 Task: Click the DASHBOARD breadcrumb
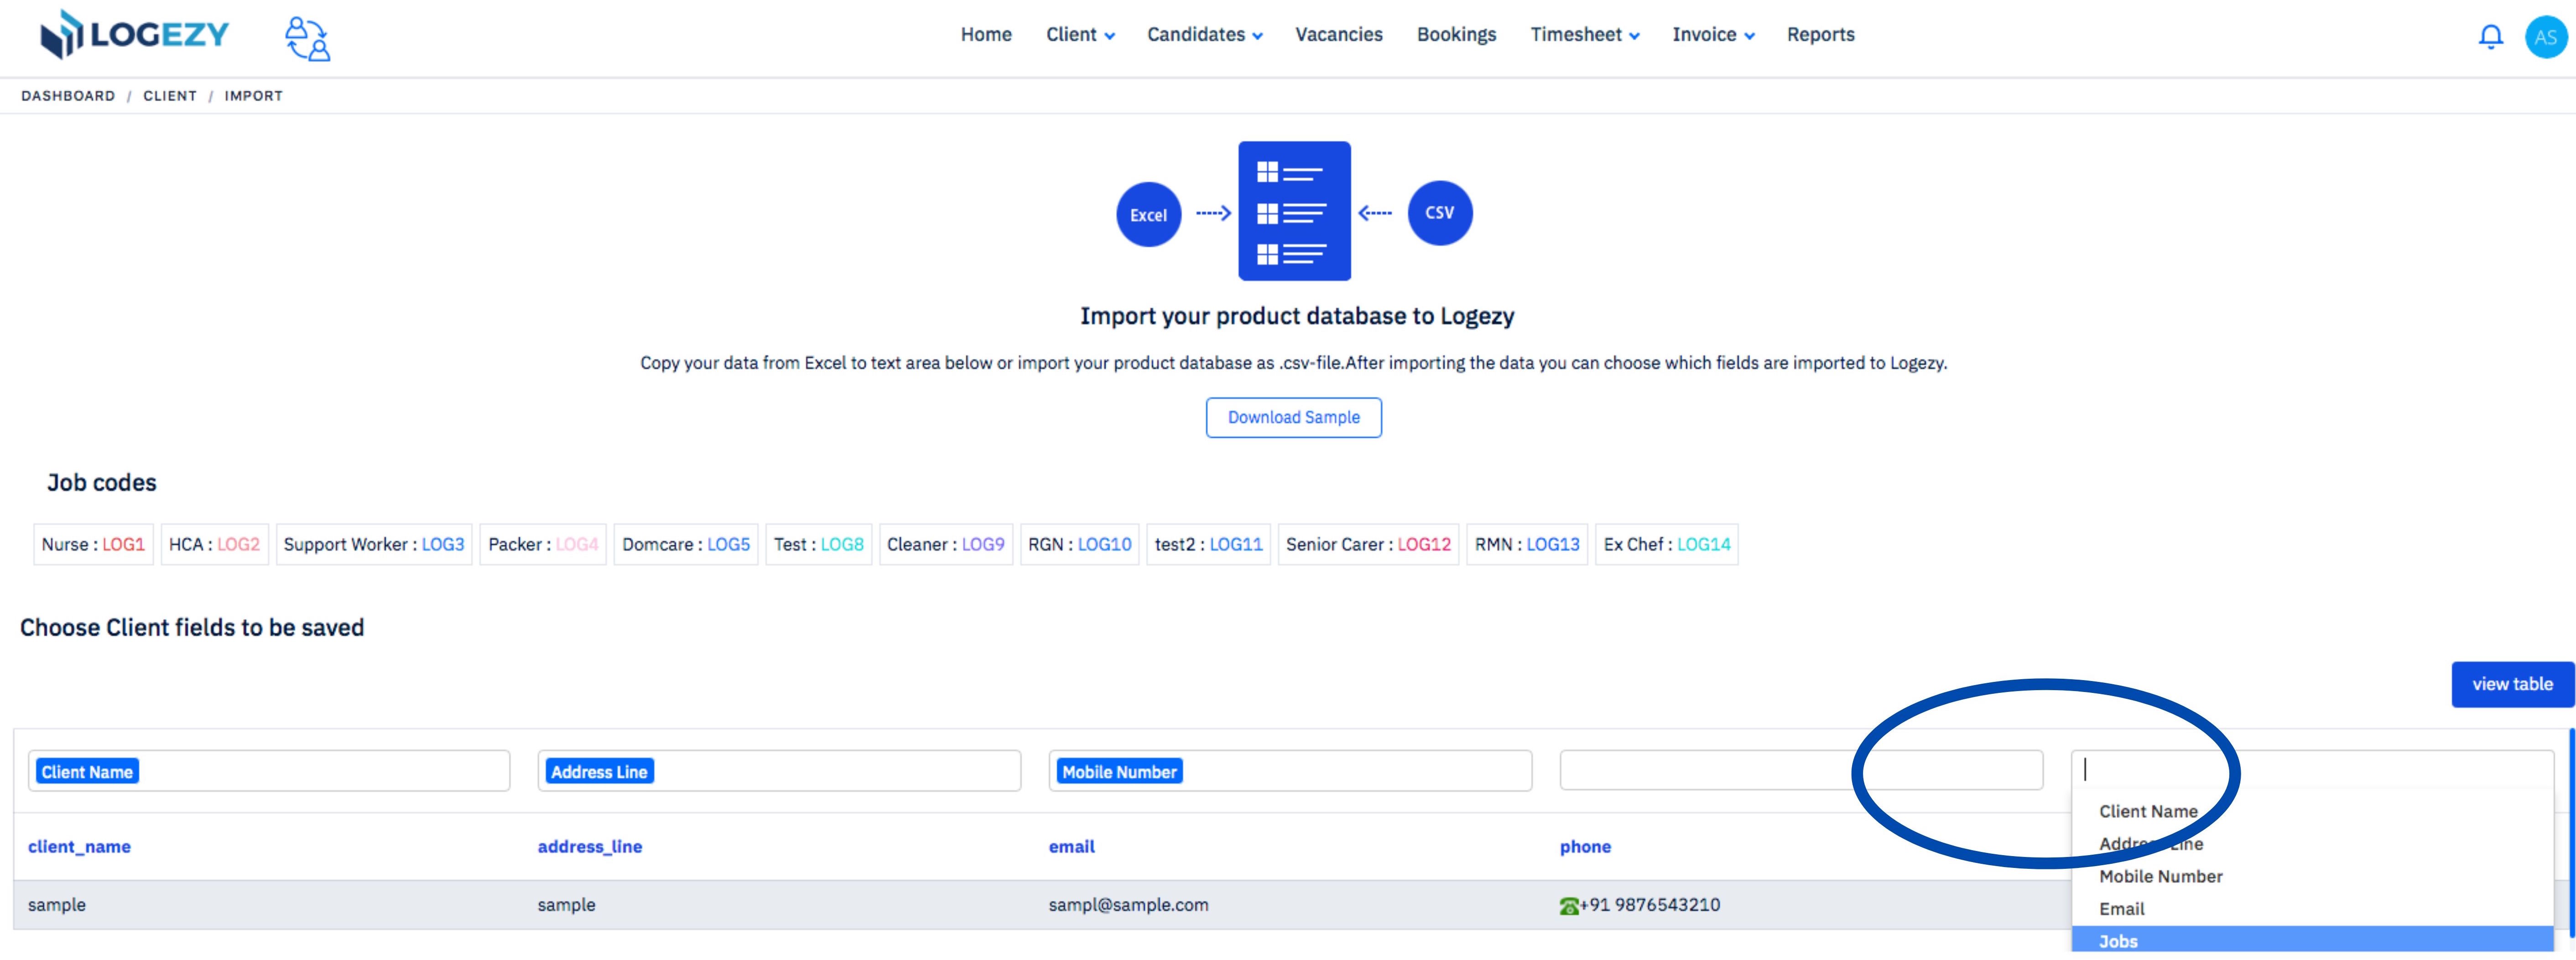click(x=68, y=96)
